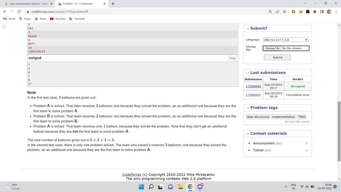Reload the Codeforces page
The width and height of the screenshot is (341, 192).
(19, 12)
